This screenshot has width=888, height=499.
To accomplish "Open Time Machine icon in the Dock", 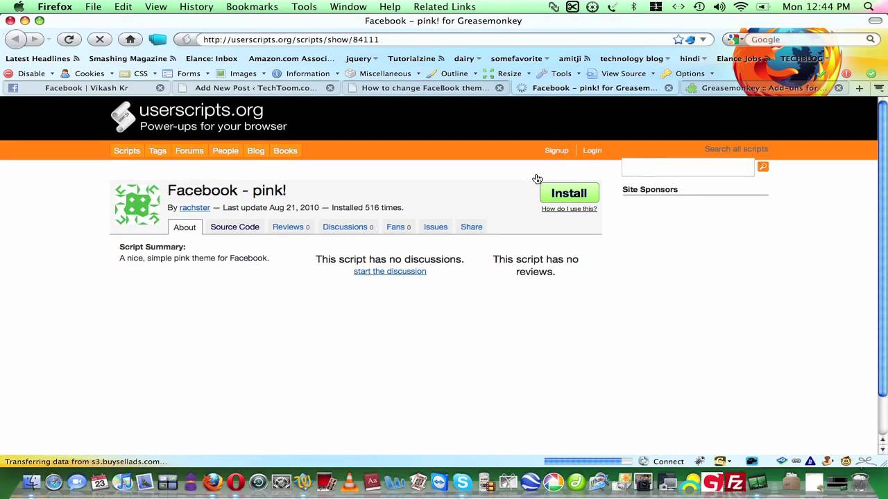I will point(259,482).
